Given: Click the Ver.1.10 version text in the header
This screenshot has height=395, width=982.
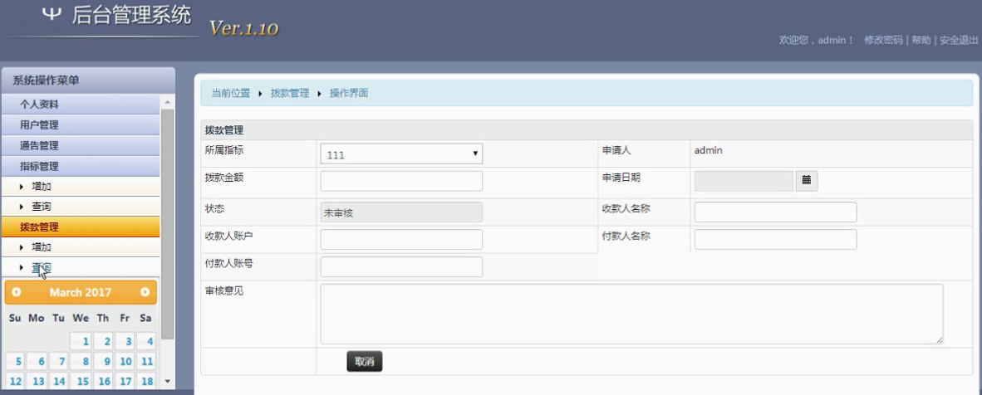Looking at the screenshot, I should pos(243,28).
